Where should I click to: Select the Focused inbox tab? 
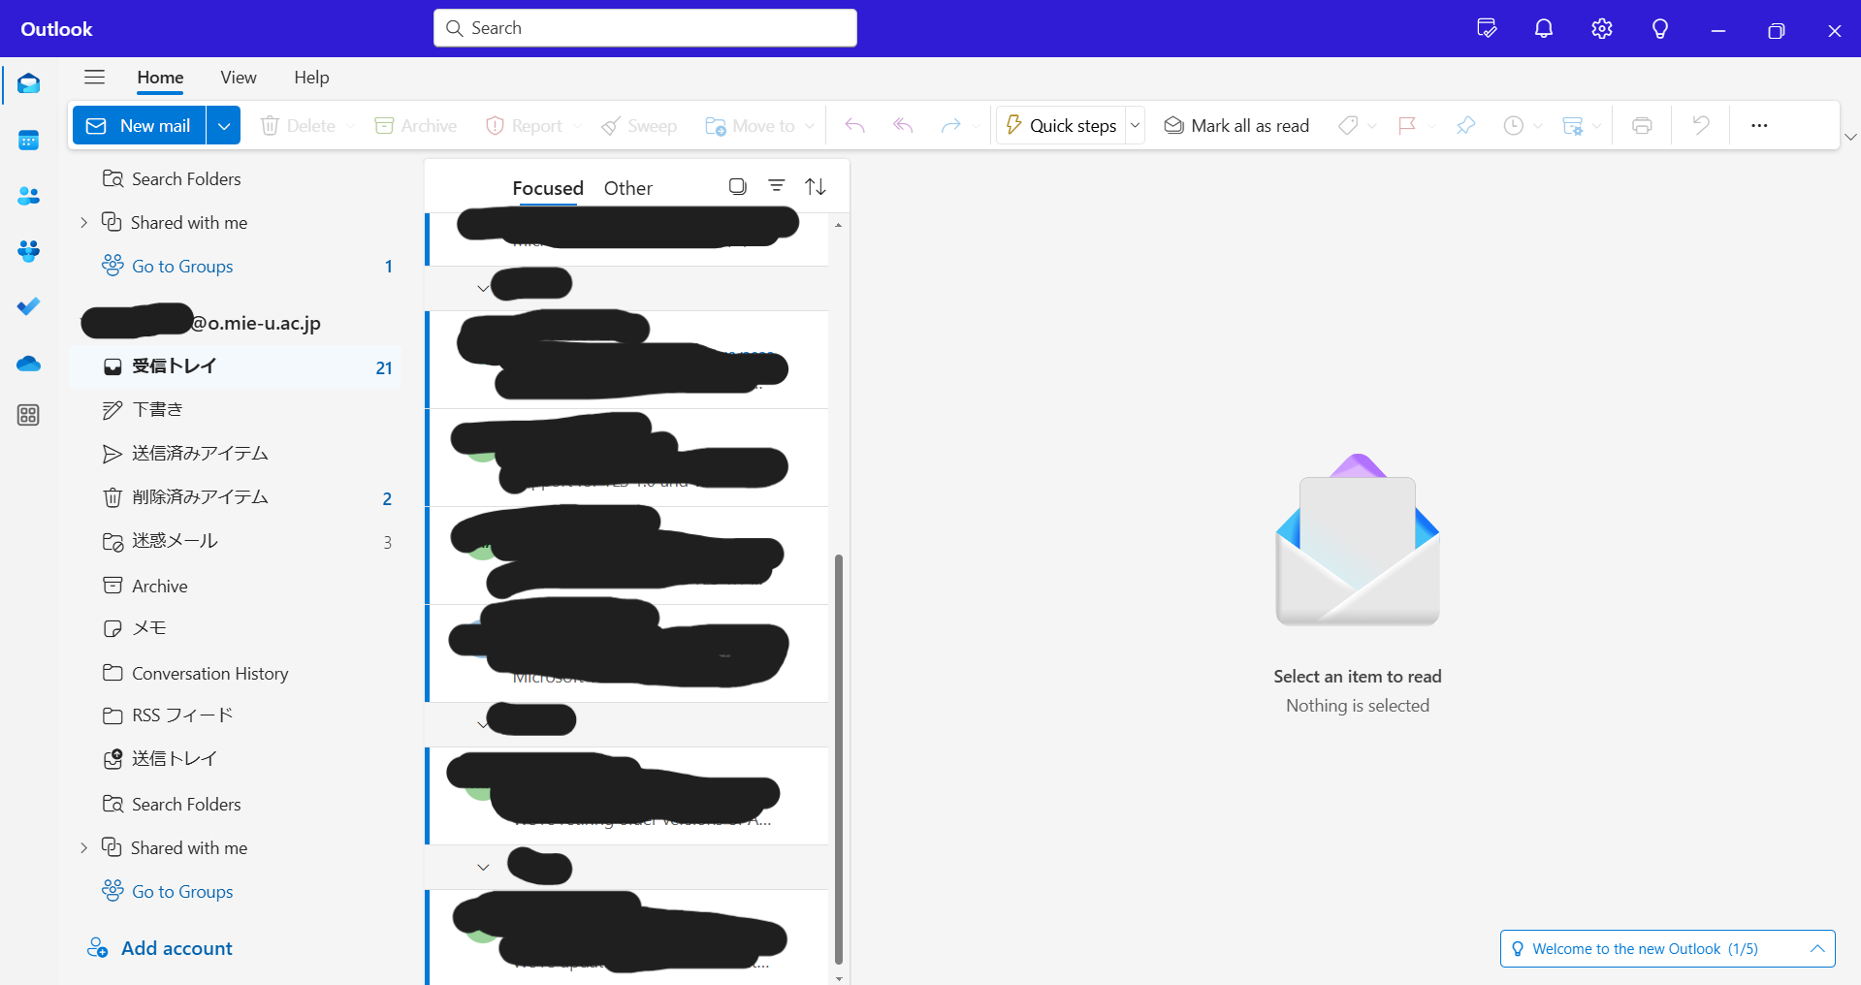548,188
